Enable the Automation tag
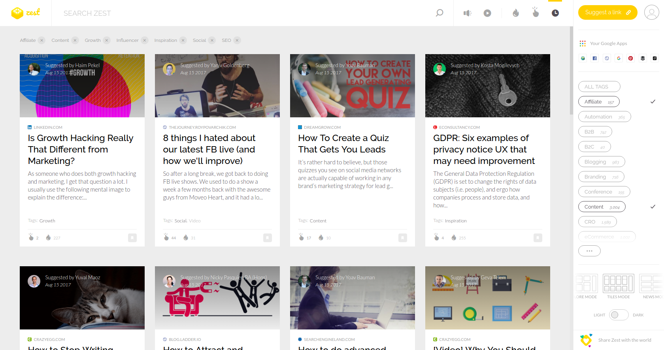Viewport: 664px width, 350px height. [604, 117]
